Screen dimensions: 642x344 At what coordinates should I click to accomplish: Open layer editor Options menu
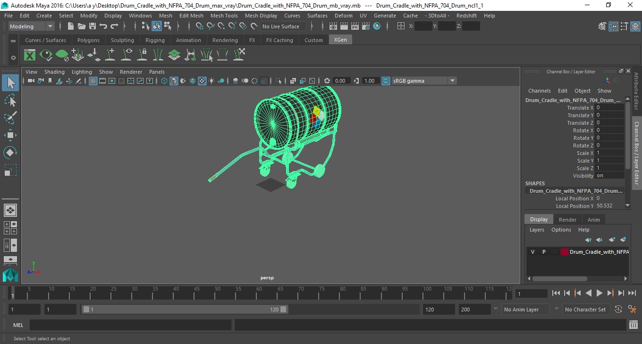pos(561,230)
